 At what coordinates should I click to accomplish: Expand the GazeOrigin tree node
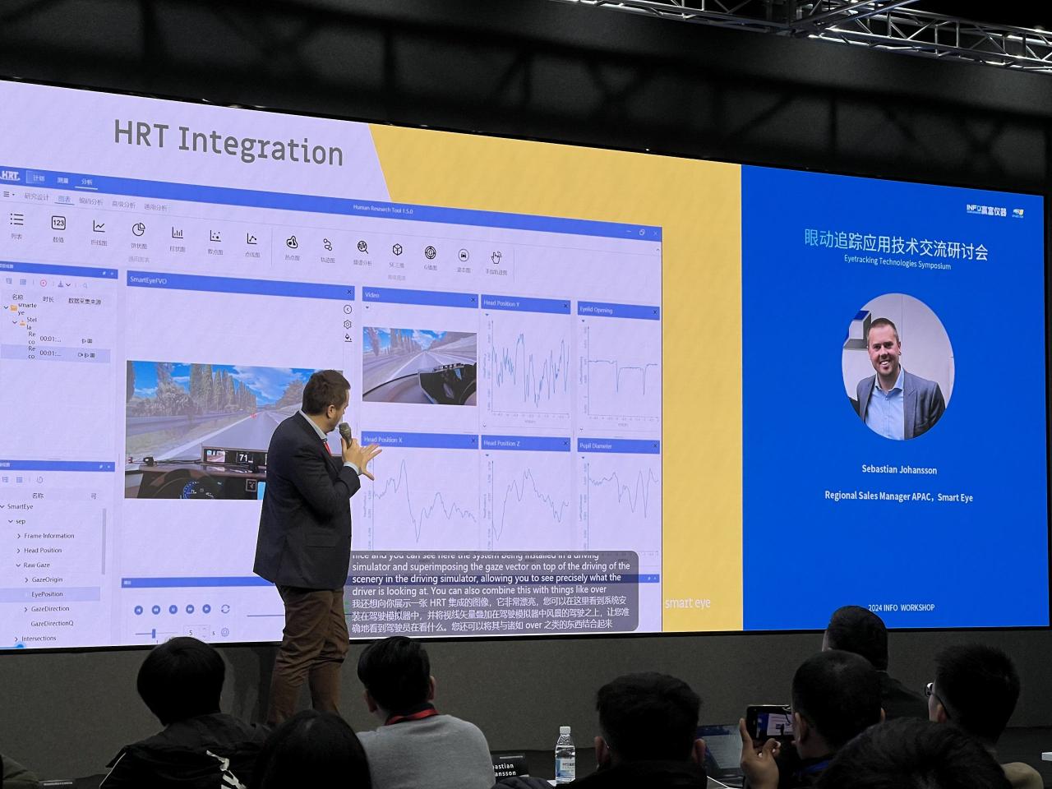26,579
